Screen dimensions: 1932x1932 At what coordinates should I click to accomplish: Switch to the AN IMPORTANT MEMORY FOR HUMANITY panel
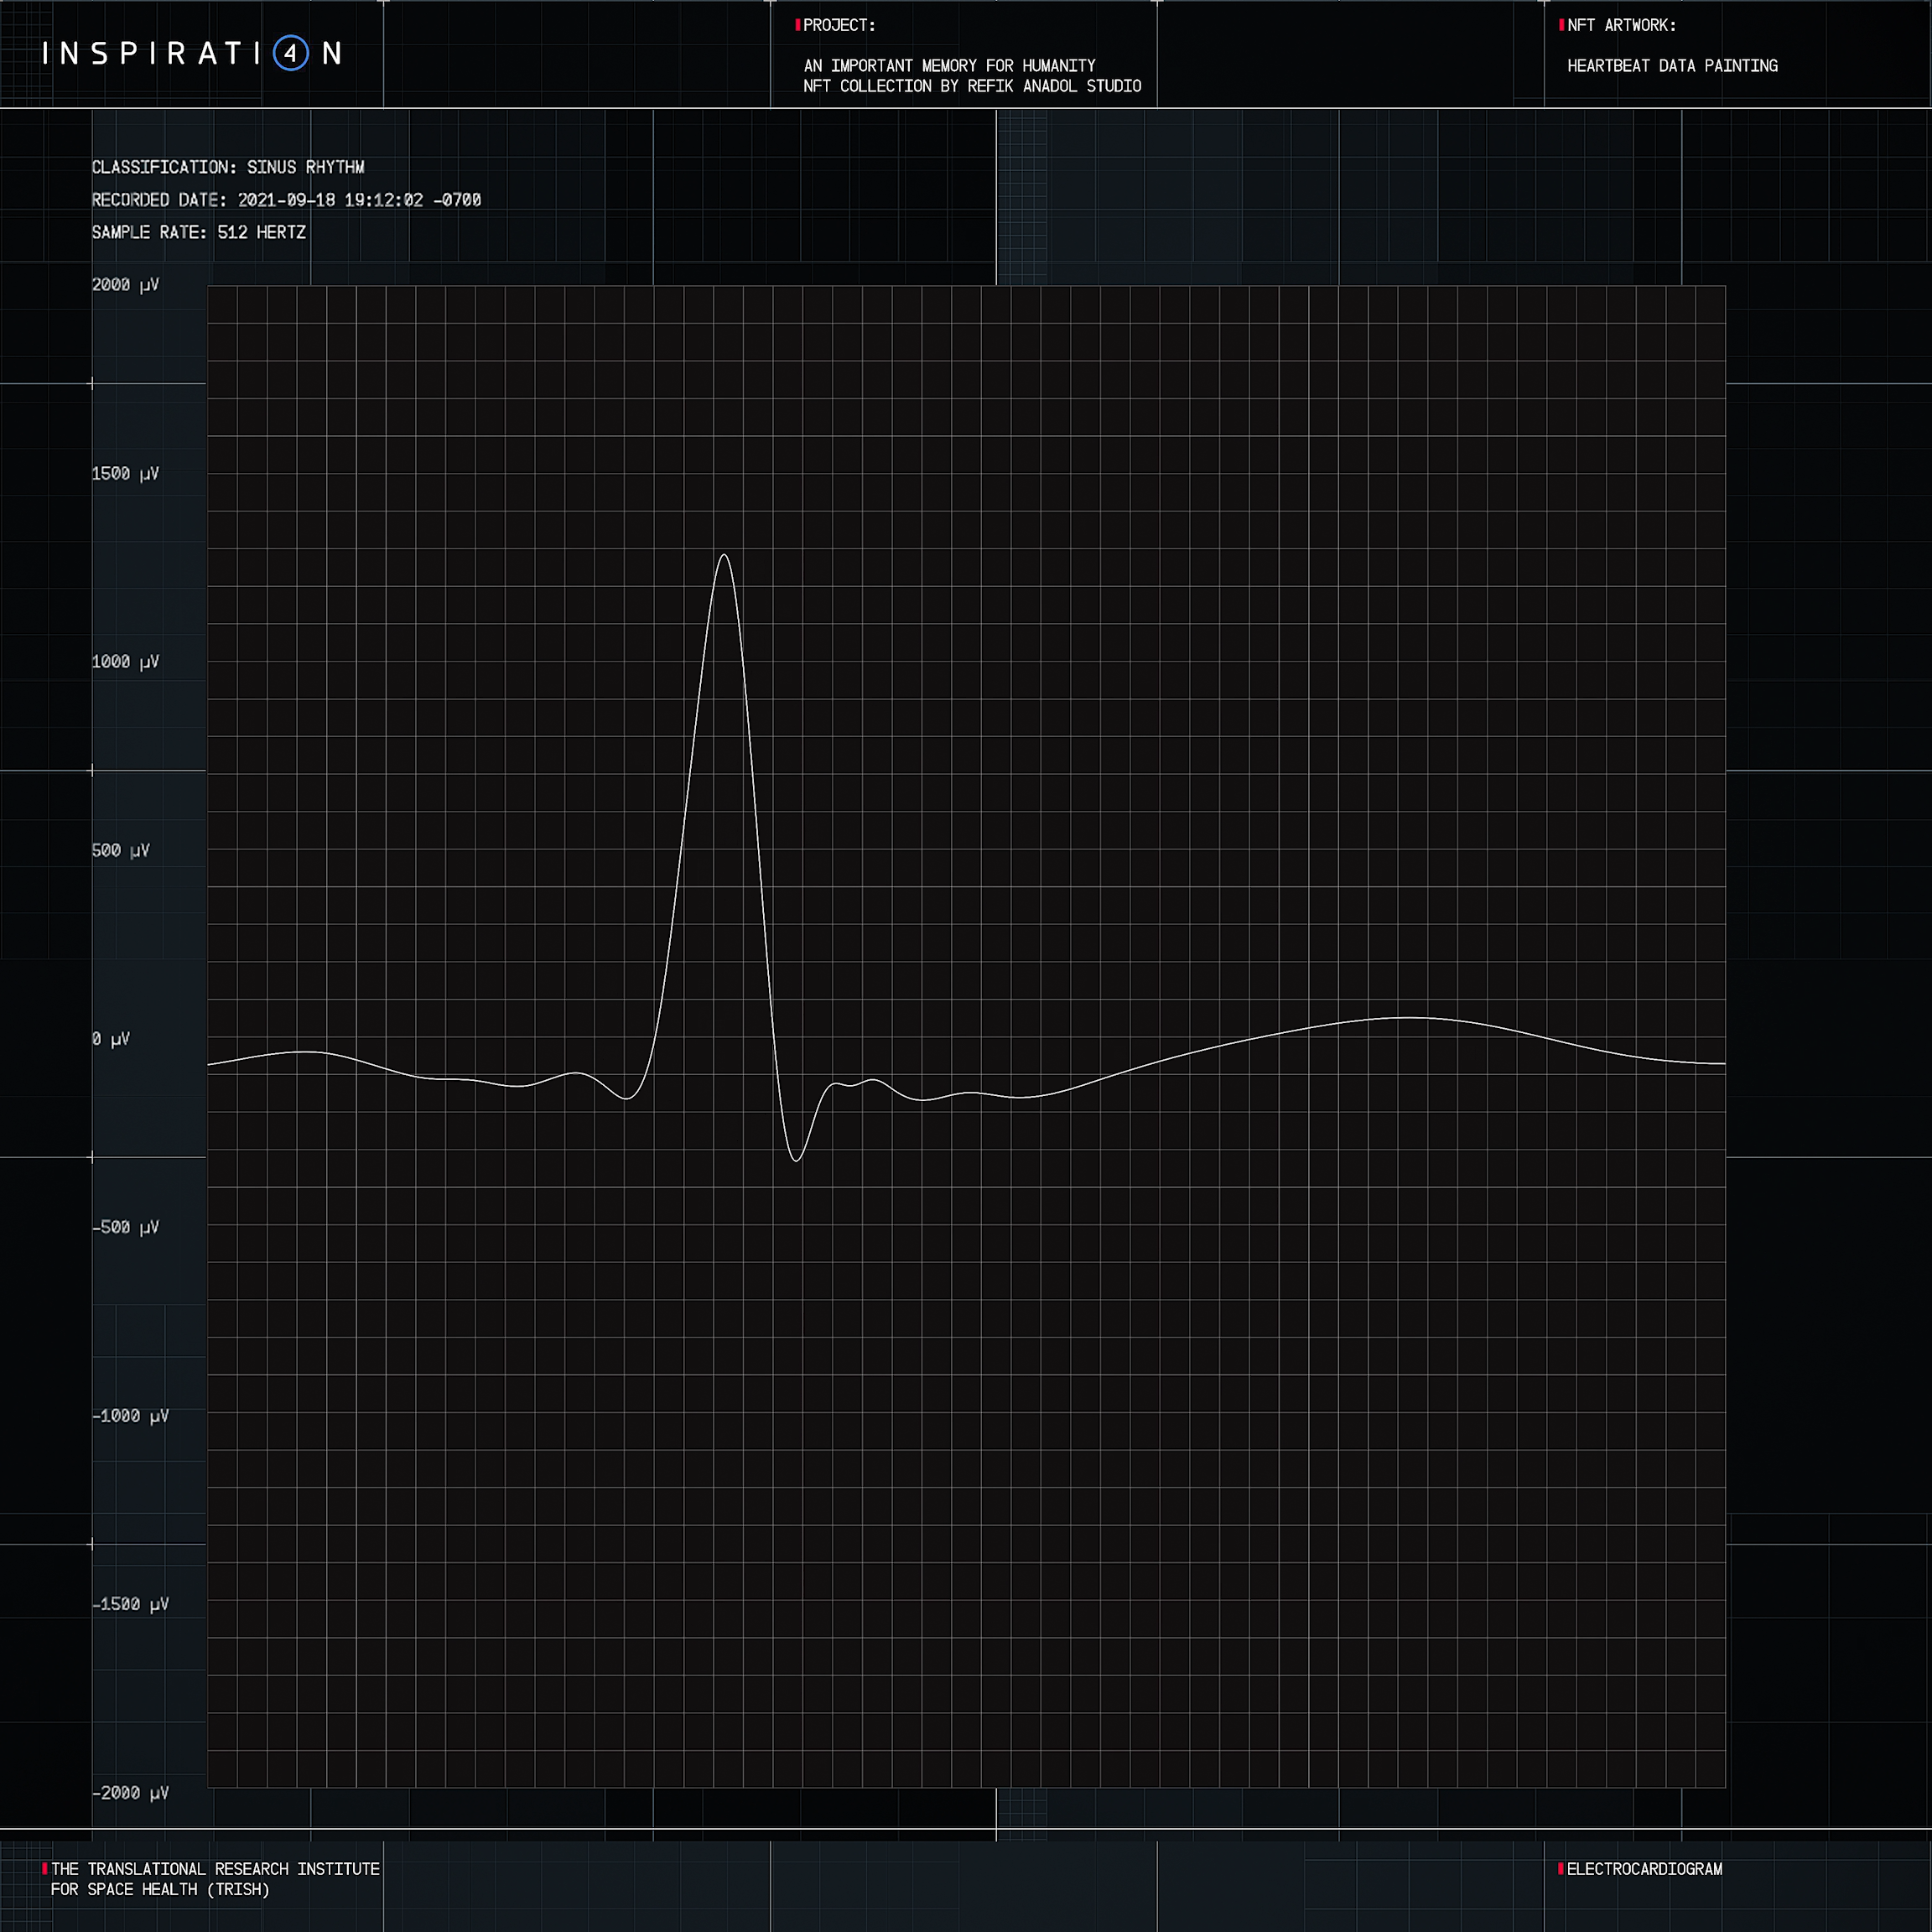[x=948, y=65]
